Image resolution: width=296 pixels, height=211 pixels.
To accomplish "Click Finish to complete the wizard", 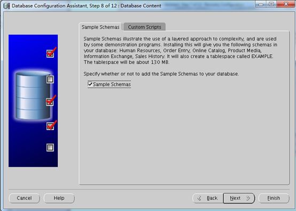I will [274, 198].
